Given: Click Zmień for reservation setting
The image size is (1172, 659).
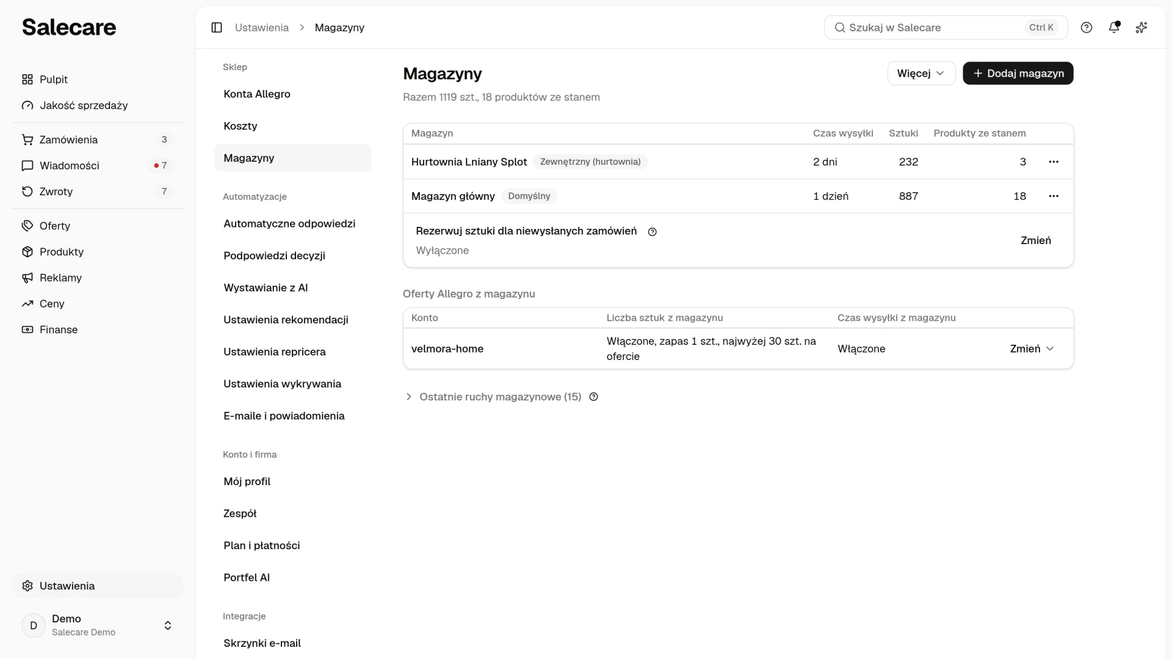Looking at the screenshot, I should (1036, 240).
